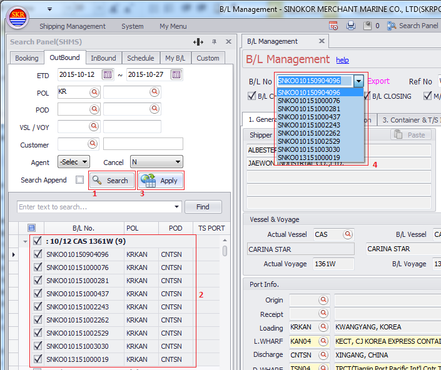Viewport: 441px width, 370px height.
Task: Open the 3. Container & T/S tab
Action: [x=410, y=120]
